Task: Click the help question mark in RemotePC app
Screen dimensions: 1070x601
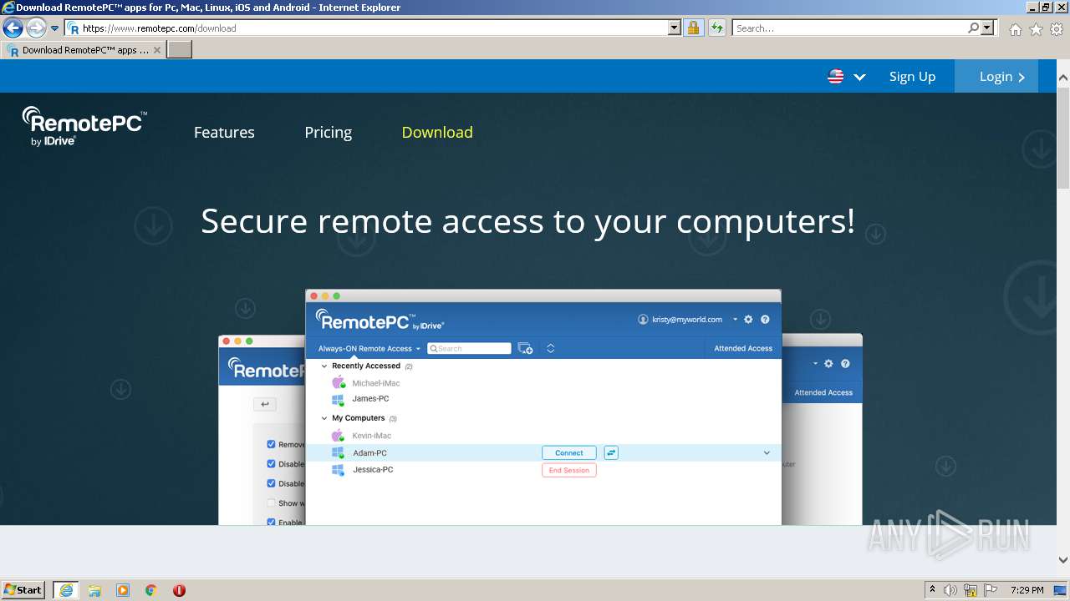Action: [x=765, y=320]
